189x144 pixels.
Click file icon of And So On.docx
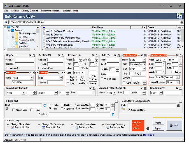click(44, 35)
